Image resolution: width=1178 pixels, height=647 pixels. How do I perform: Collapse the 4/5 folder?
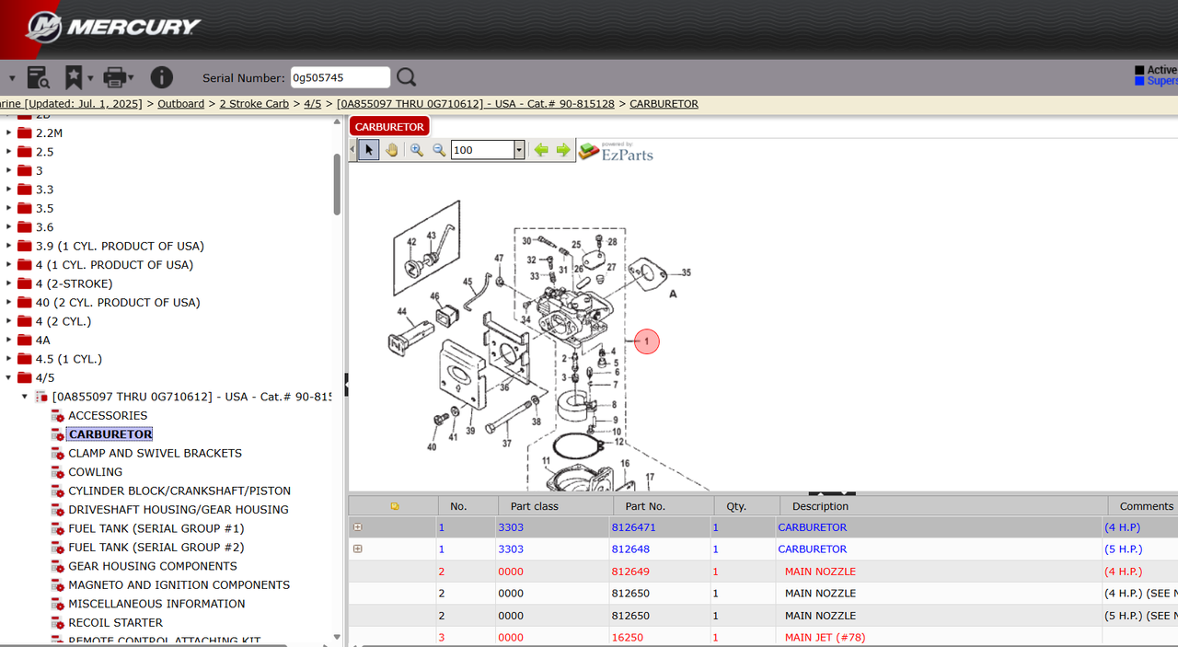tap(9, 377)
